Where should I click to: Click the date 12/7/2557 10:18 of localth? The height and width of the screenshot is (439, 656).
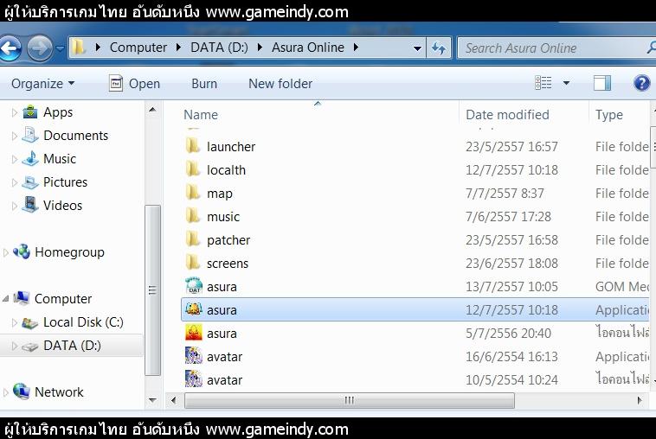tap(511, 170)
